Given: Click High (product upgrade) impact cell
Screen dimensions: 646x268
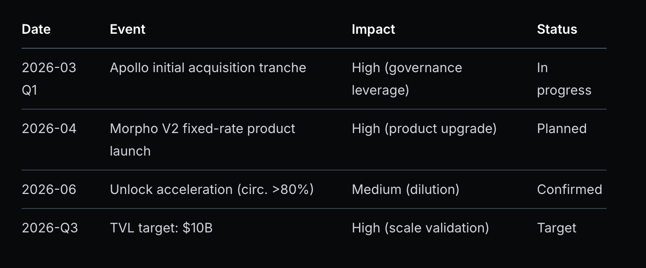Looking at the screenshot, I should point(424,129).
